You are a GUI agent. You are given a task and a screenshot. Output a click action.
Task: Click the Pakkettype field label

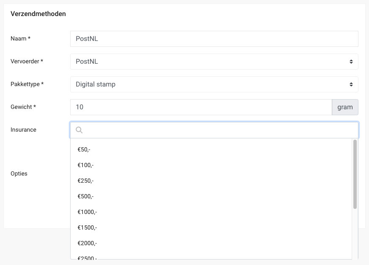coord(27,84)
